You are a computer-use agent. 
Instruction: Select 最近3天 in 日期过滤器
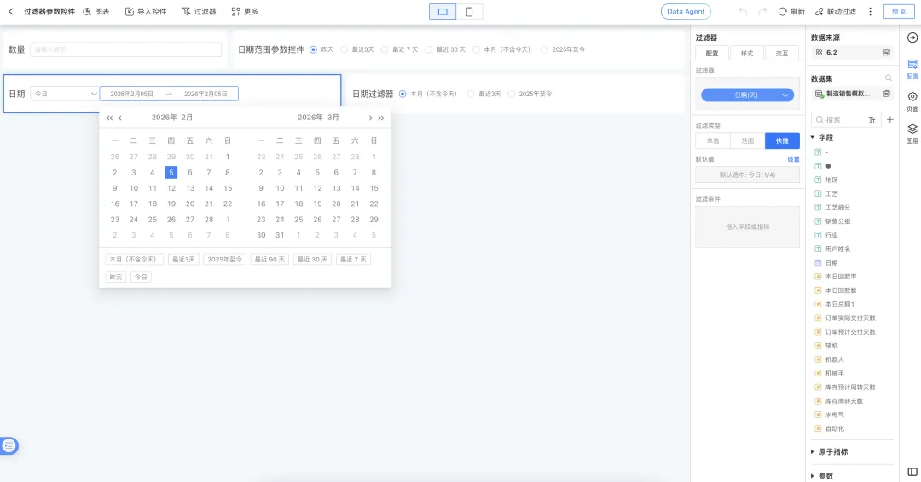tap(471, 94)
